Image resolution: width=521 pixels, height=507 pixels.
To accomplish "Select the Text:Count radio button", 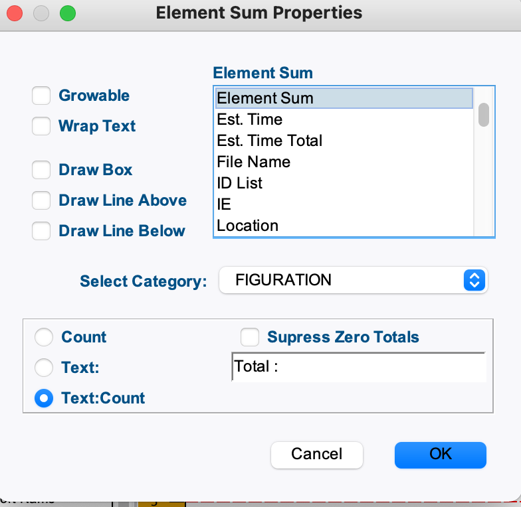I will click(x=44, y=398).
